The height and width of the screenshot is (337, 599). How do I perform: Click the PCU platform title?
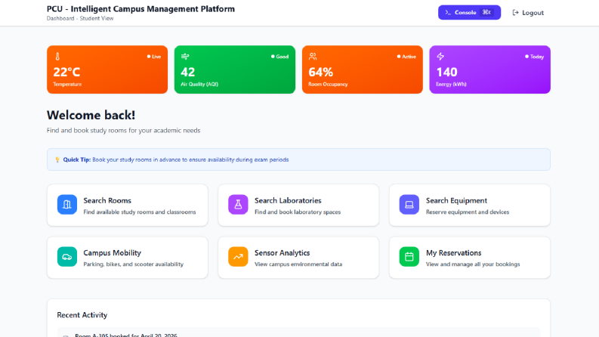[140, 9]
